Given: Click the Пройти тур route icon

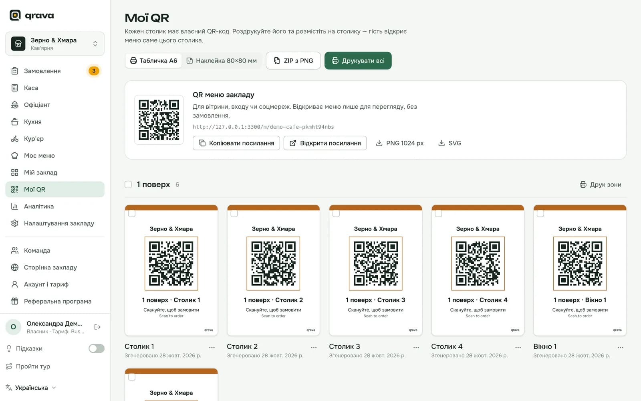Looking at the screenshot, I should (9, 366).
